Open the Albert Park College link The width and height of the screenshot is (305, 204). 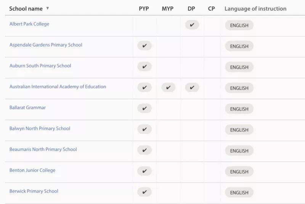[29, 24]
